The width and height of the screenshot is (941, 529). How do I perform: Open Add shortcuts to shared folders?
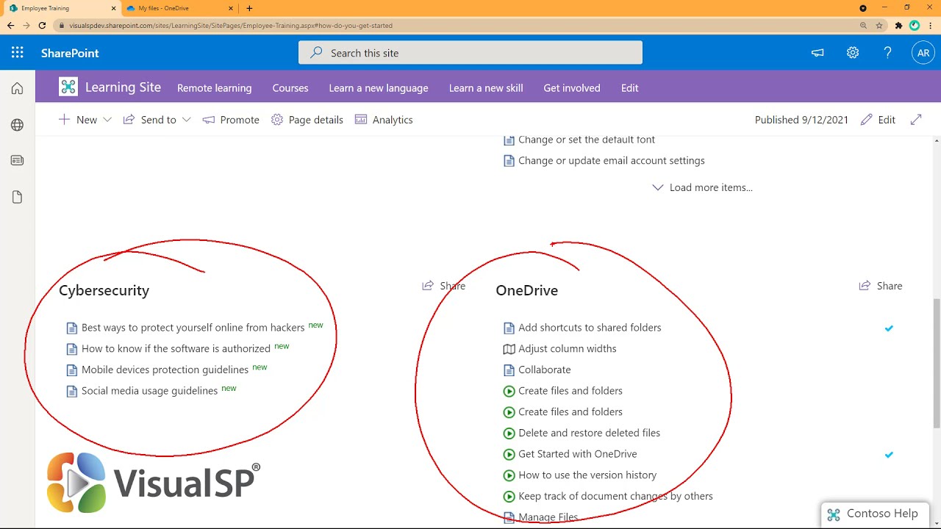click(590, 328)
